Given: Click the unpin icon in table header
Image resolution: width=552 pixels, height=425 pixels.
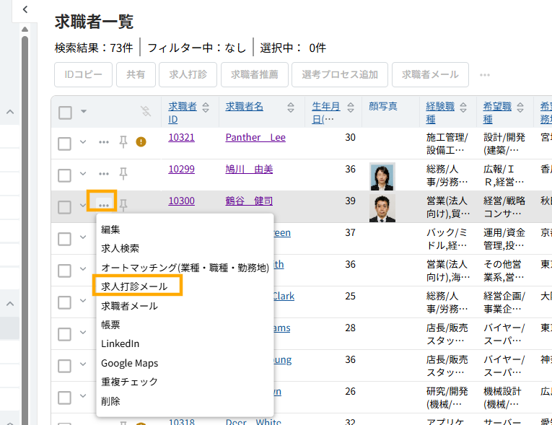Looking at the screenshot, I should pos(146,112).
